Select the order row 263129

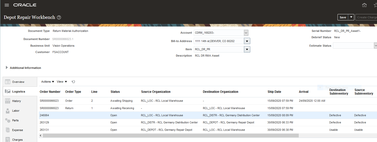[x=44, y=123]
